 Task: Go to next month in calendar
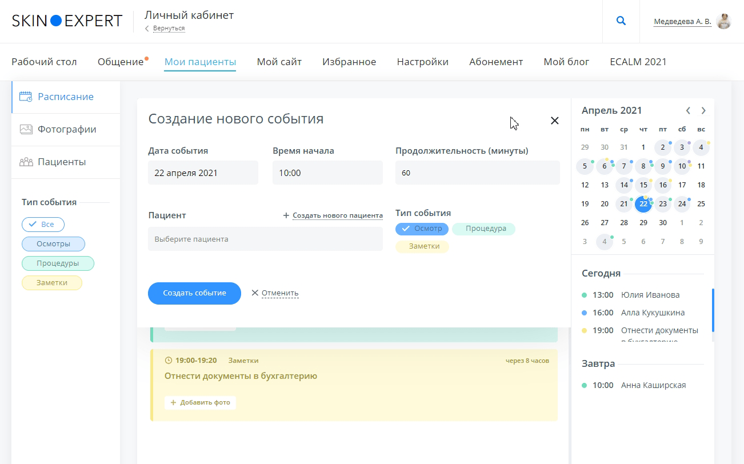click(703, 110)
